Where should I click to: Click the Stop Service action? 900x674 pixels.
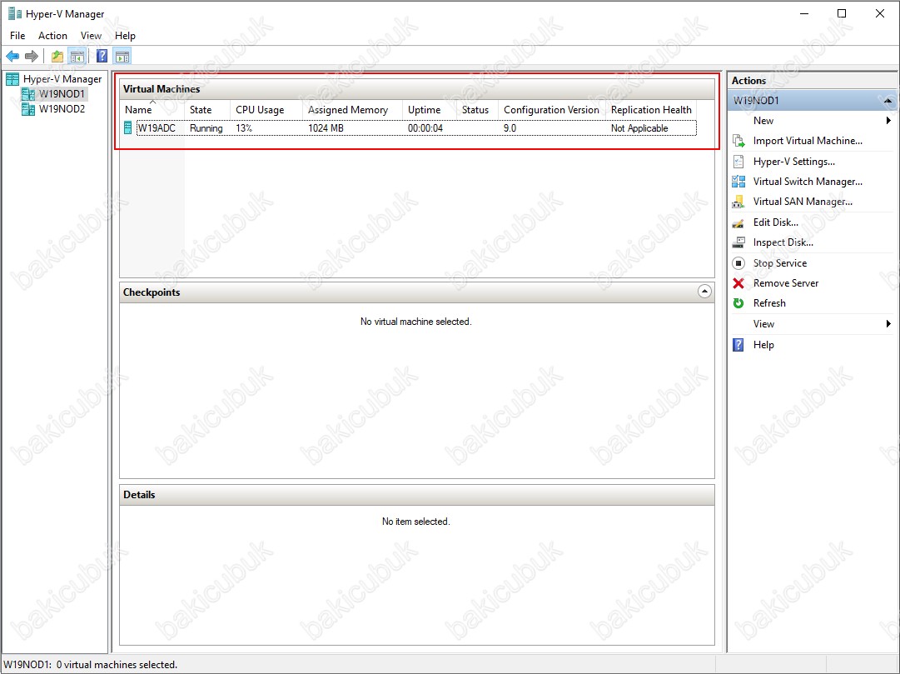[x=779, y=263]
